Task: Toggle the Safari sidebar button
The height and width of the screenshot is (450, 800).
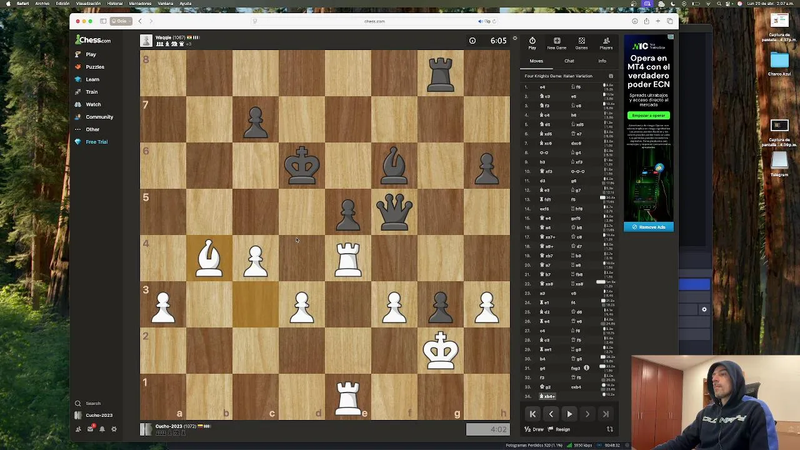Action: point(103,21)
